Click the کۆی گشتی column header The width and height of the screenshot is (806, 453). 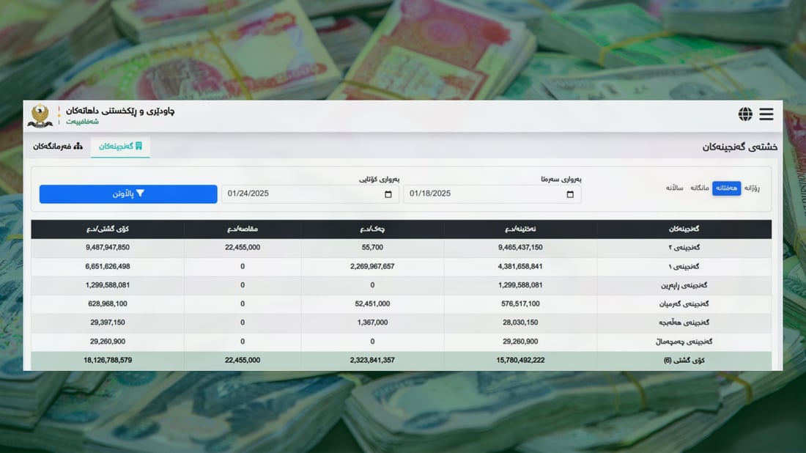[x=108, y=229]
